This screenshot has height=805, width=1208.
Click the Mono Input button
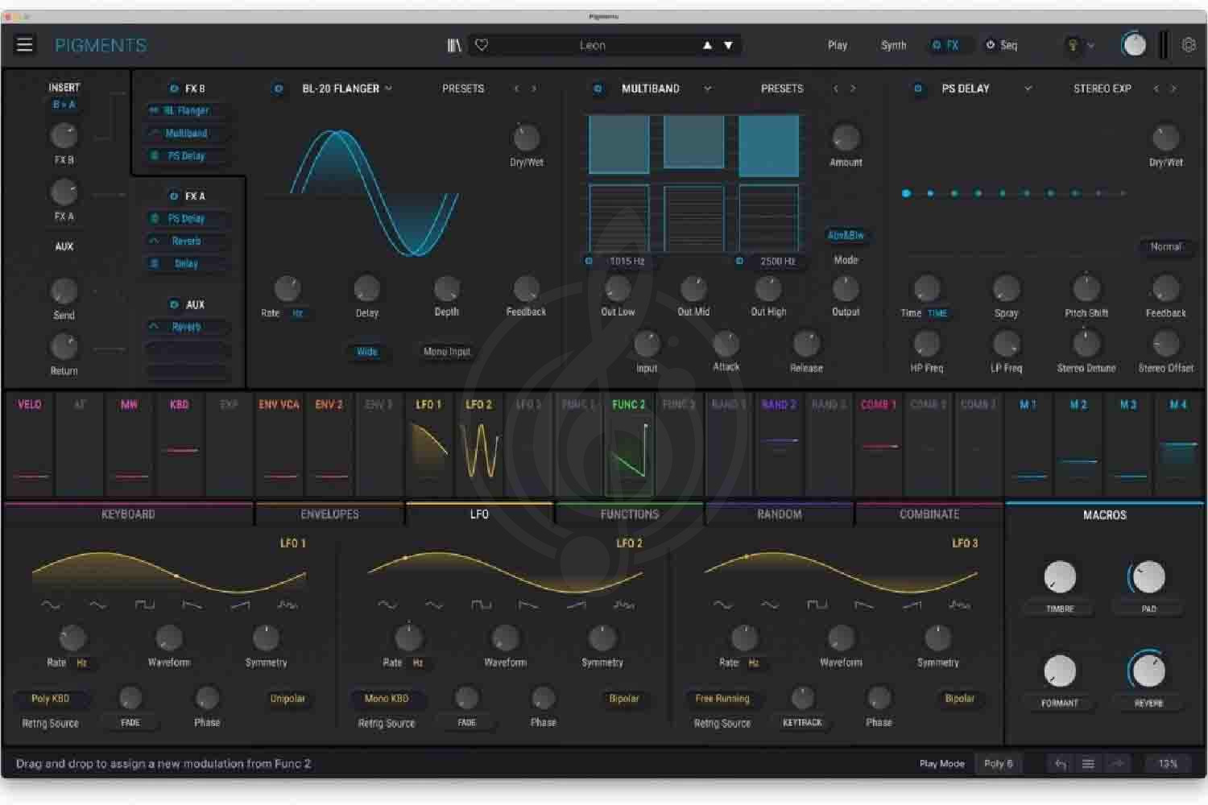click(x=447, y=352)
